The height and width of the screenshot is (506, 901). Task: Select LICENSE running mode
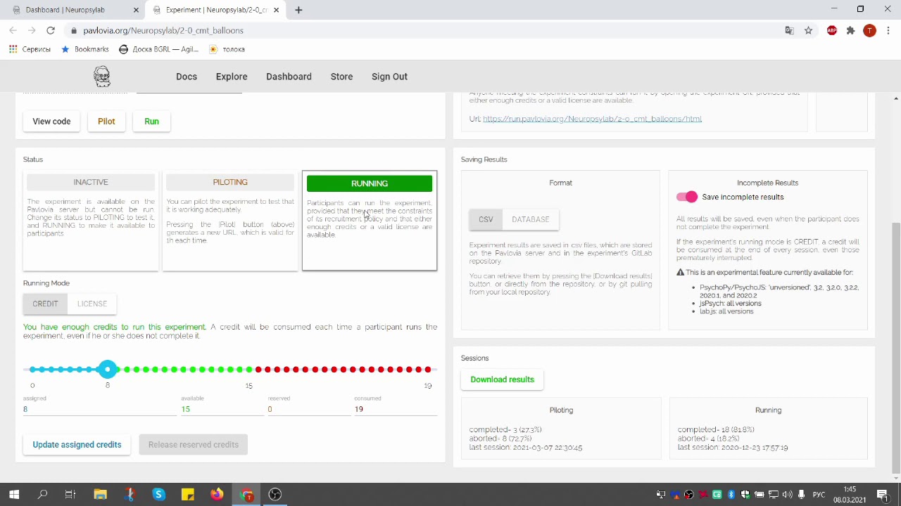(92, 304)
